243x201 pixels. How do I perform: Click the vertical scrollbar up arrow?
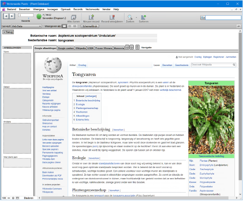(240, 31)
